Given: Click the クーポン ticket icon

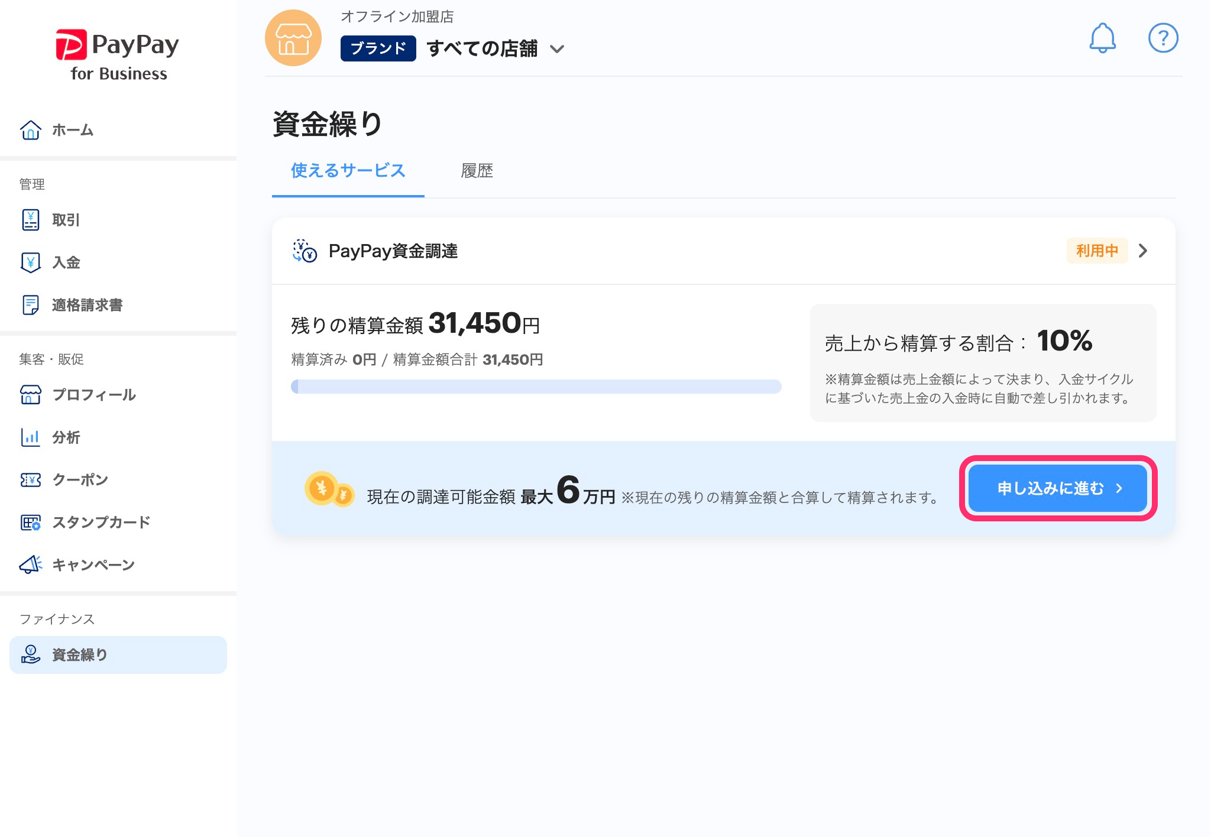Looking at the screenshot, I should click(31, 480).
